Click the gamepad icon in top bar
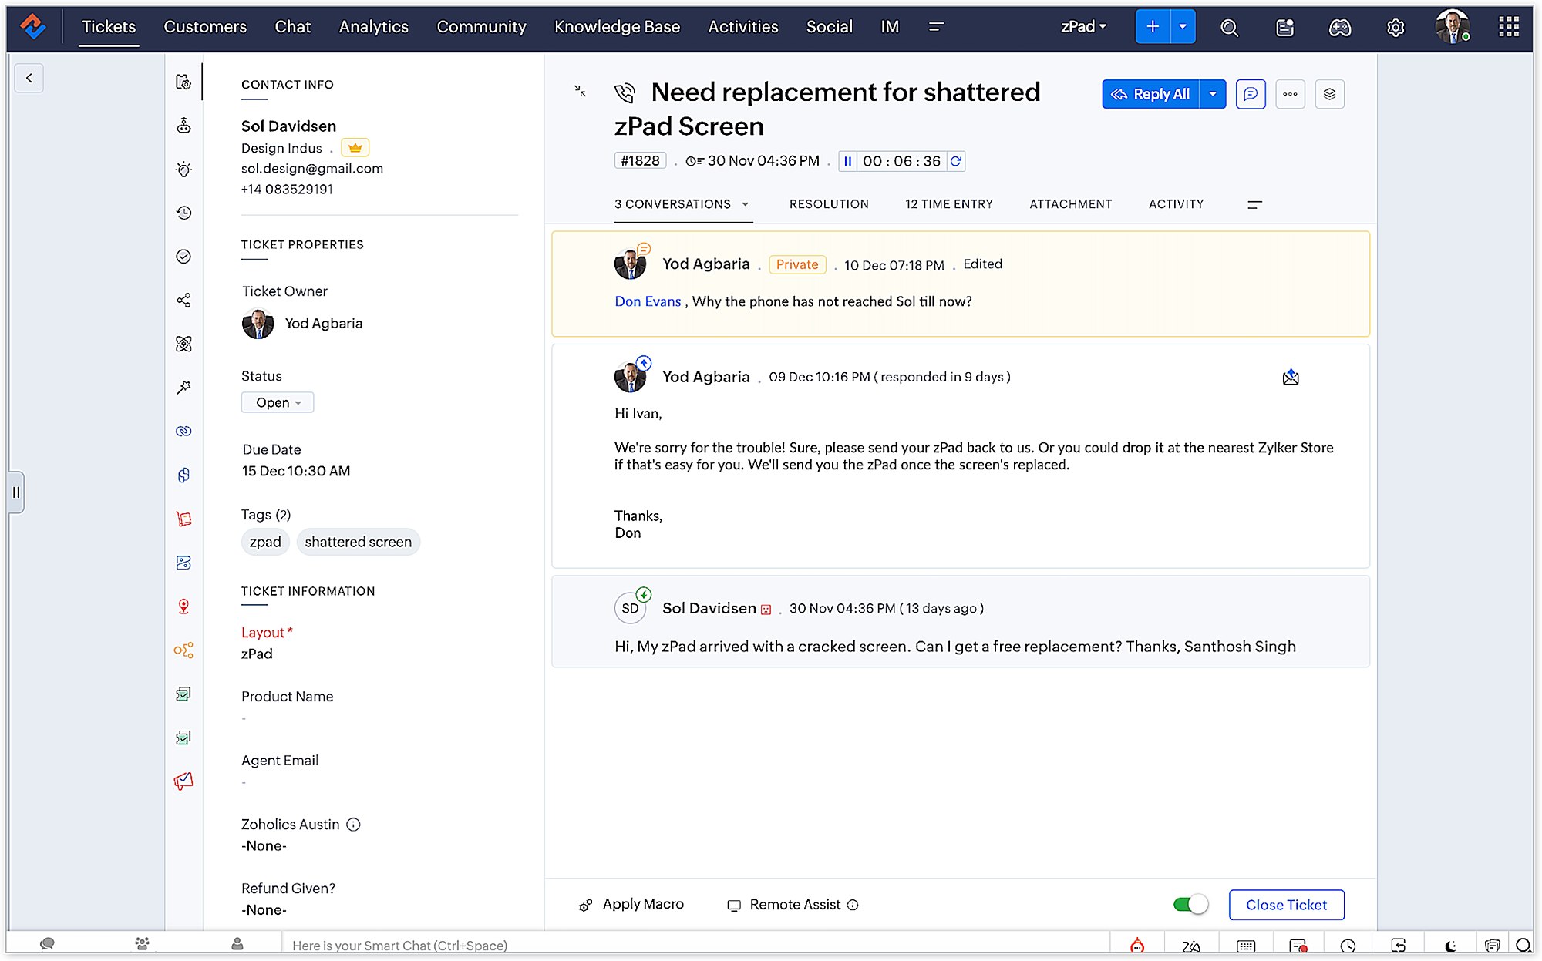 [1339, 28]
